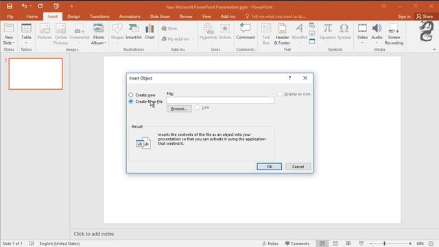The height and width of the screenshot is (247, 439).
Task: Insert a Symbol using omega icon
Action: coord(344,28)
